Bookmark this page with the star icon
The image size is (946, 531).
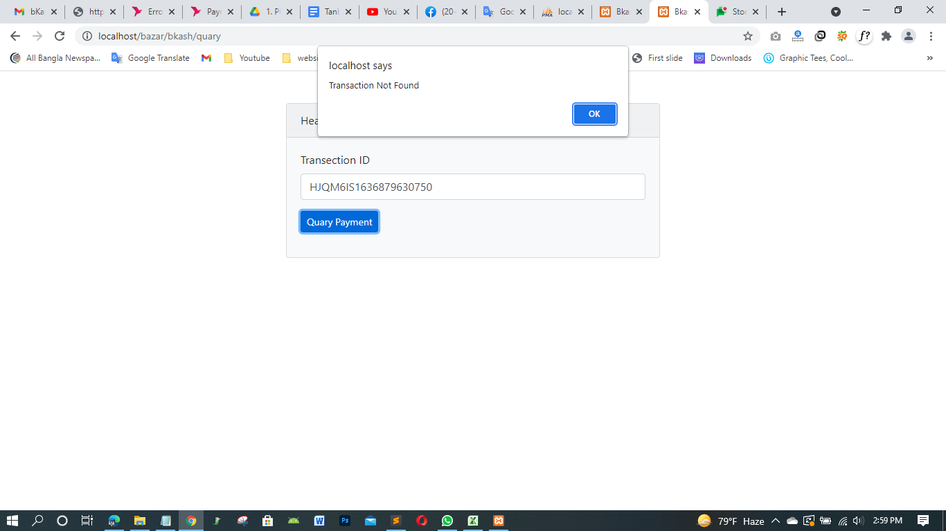click(x=747, y=36)
